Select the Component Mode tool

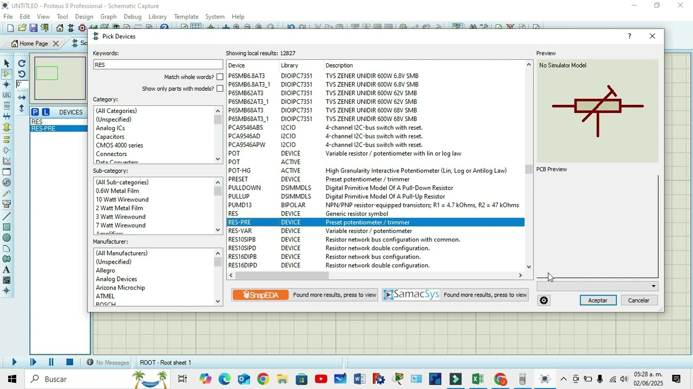(x=6, y=74)
